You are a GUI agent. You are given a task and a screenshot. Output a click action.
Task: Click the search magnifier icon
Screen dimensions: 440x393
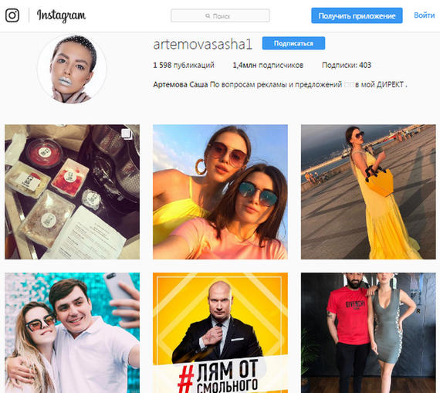[x=208, y=15]
